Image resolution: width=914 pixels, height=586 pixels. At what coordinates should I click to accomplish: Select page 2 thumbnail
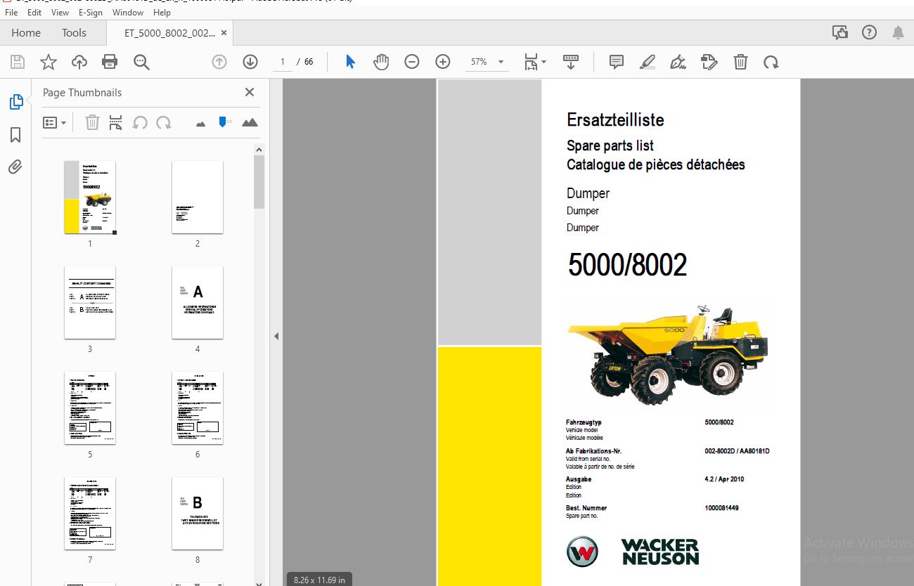pos(198,197)
